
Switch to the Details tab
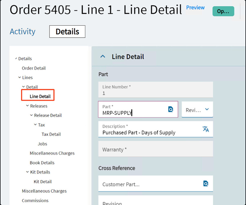point(67,31)
